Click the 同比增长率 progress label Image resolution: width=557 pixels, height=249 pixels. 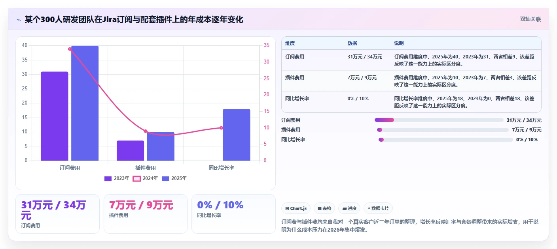tap(293, 140)
